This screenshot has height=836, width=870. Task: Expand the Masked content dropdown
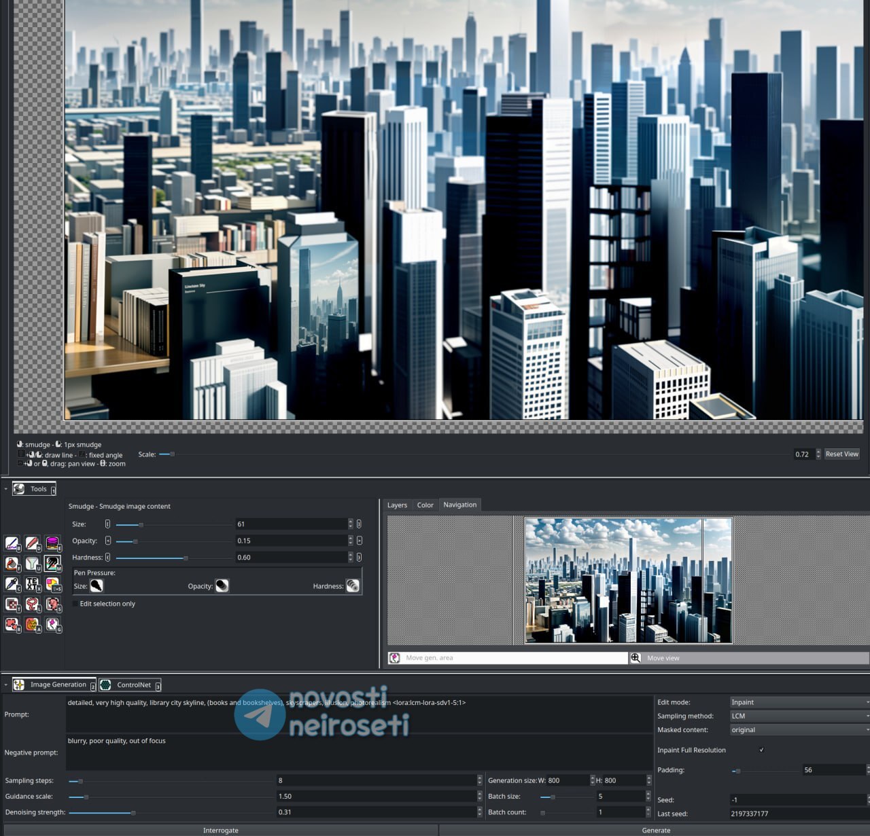point(799,730)
